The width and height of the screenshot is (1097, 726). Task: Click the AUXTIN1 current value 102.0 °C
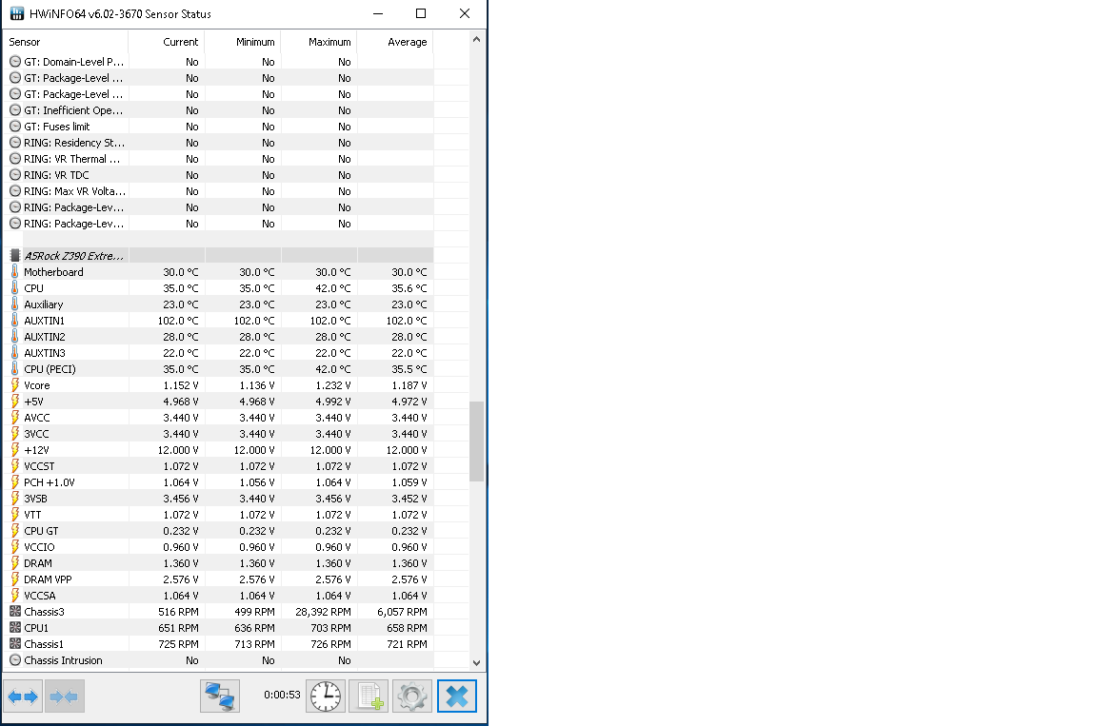pyautogui.click(x=178, y=320)
